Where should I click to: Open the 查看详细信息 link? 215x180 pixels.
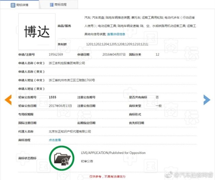click(x=116, y=34)
